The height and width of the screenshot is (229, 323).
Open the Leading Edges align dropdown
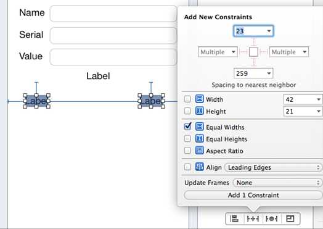273,167
